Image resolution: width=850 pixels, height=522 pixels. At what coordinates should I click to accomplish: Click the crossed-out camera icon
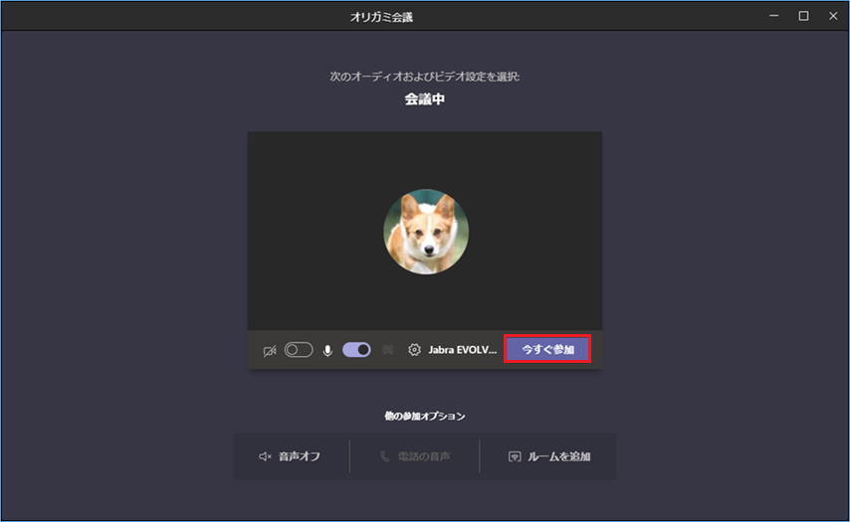tap(270, 350)
